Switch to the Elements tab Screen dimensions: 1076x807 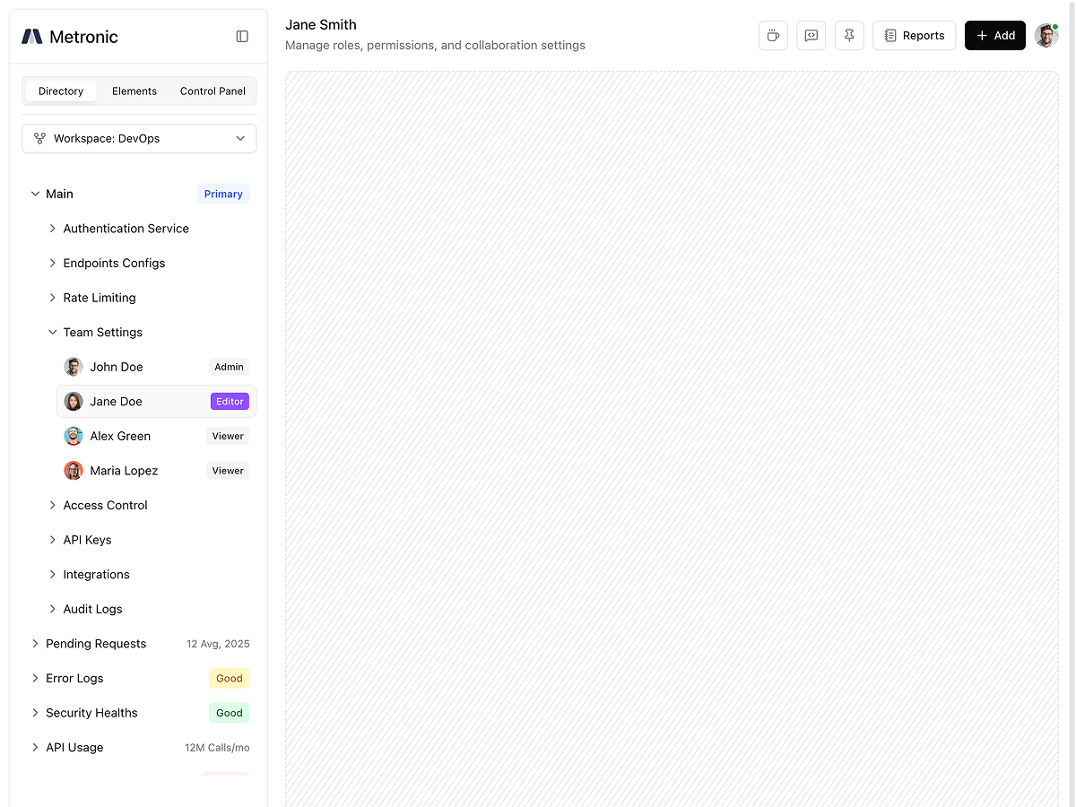[x=134, y=91]
